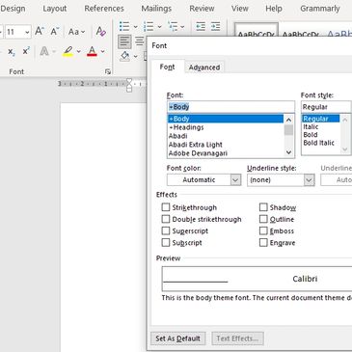This screenshot has width=352, height=352.
Task: Click Decrease Indent icon
Action: pos(201,26)
